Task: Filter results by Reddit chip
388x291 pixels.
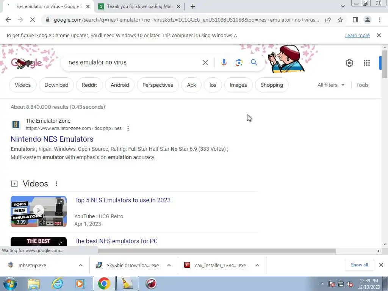Action: pyautogui.click(x=89, y=85)
